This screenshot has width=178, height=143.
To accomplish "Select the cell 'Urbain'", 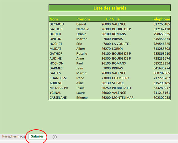I will click(x=81, y=34).
